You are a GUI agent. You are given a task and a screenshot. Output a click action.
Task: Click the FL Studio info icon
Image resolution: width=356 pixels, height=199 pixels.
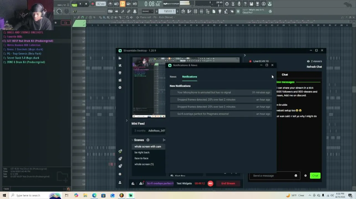(x=263, y=4)
